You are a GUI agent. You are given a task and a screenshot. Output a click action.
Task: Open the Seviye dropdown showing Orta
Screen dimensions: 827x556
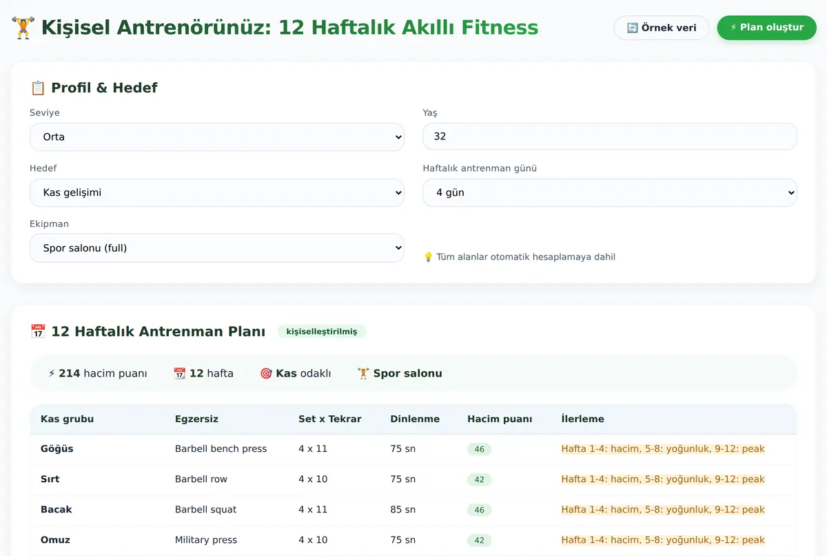[x=217, y=137]
